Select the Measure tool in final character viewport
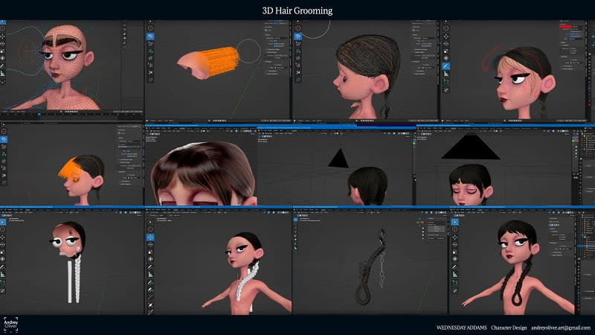 point(455,274)
